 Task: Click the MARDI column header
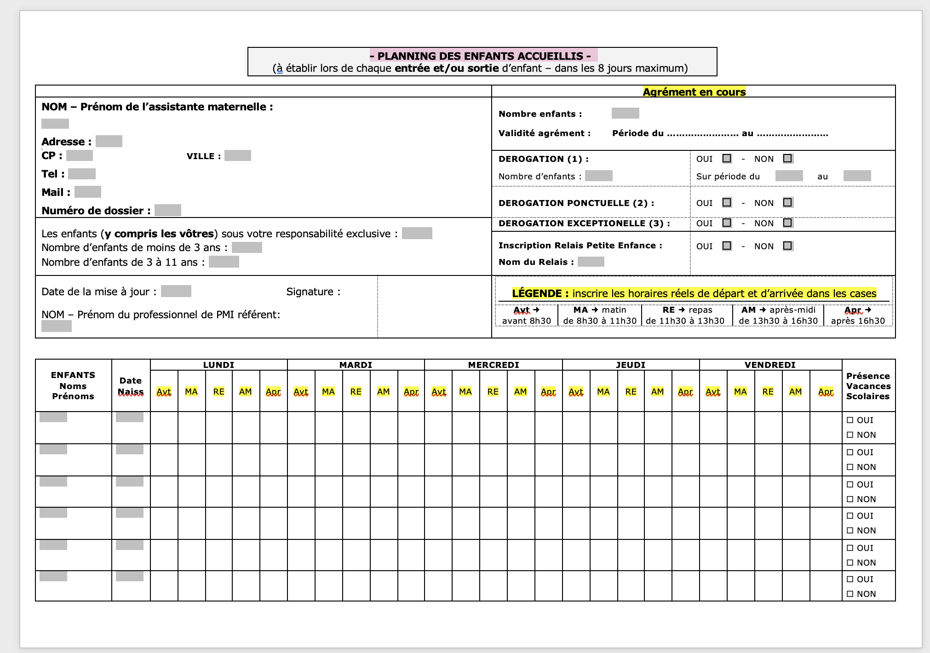tap(356, 365)
